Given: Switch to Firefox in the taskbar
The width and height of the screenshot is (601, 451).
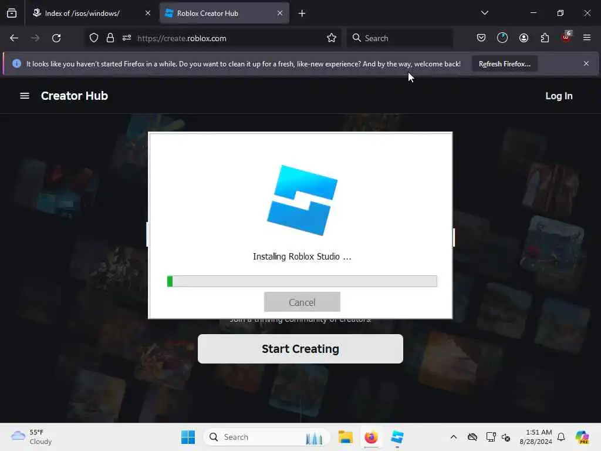Looking at the screenshot, I should pyautogui.click(x=371, y=437).
